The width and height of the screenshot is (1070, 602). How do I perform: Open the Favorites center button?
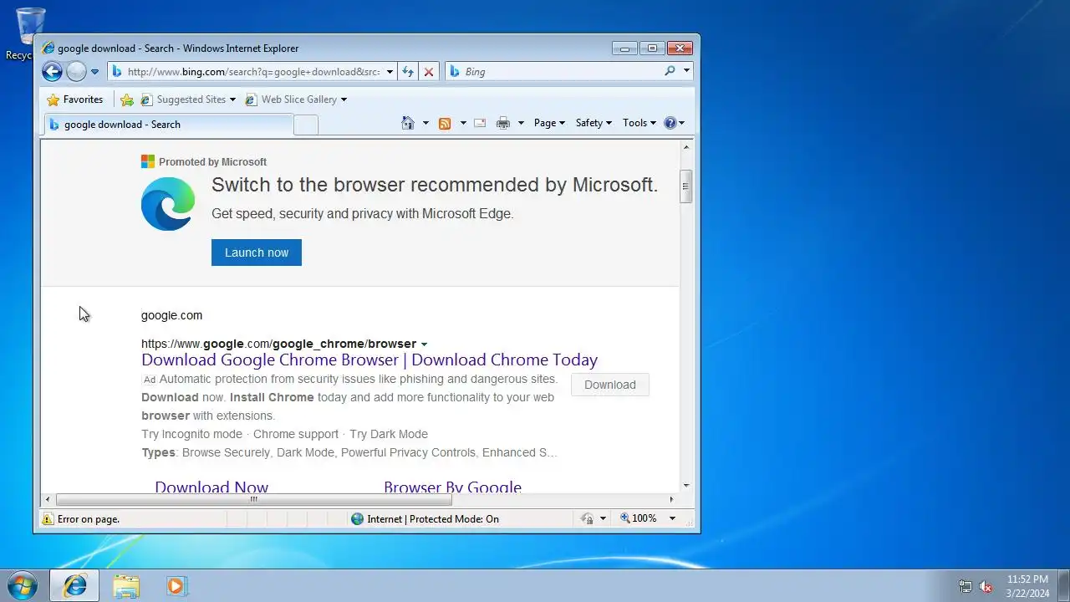click(x=75, y=99)
